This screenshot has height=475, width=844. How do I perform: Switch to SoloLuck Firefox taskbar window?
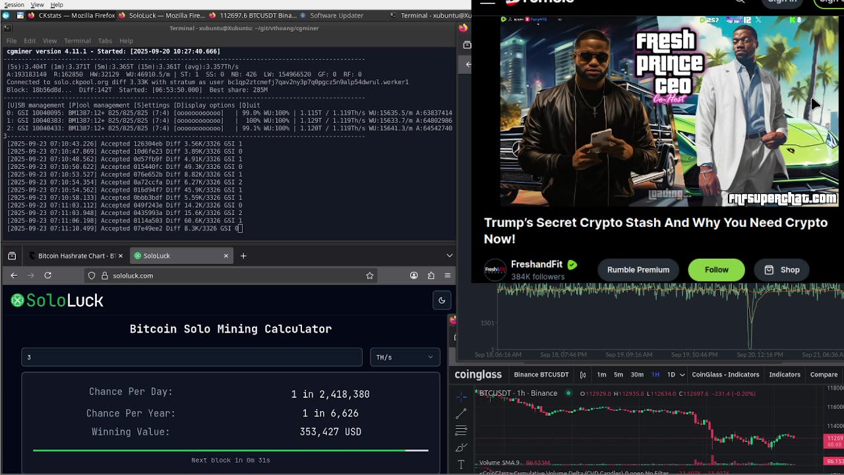pos(162,15)
